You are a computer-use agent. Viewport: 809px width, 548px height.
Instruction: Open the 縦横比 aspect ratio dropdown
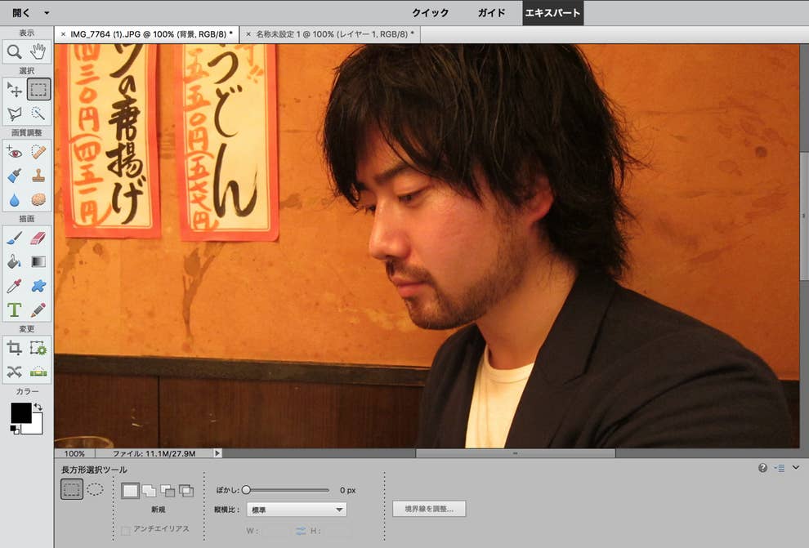coord(296,510)
